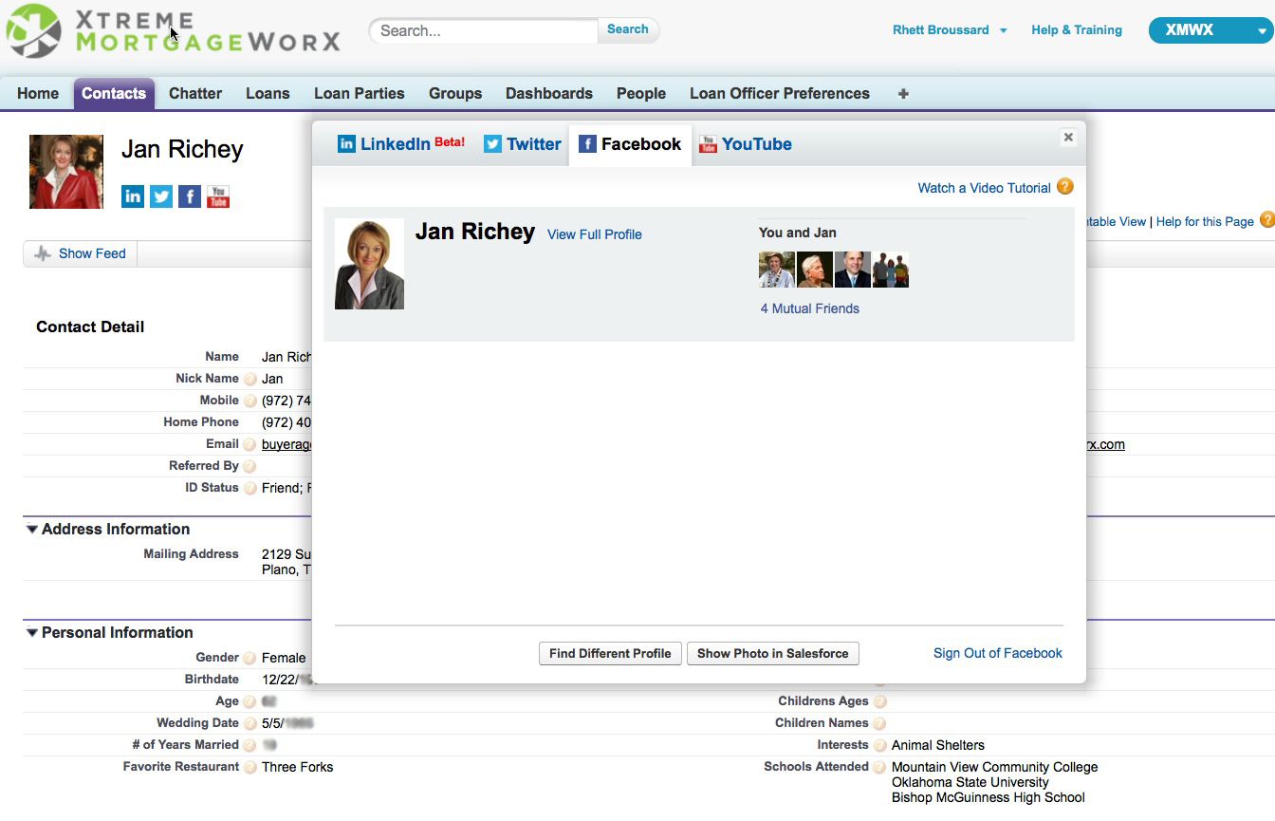Select the Contacts tab

coord(114,93)
